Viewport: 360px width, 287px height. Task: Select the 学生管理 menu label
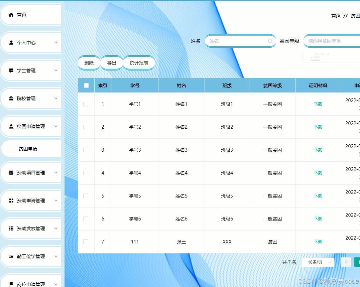pos(26,71)
